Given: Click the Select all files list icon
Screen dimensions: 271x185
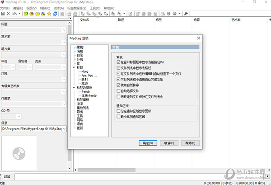Looking at the screenshot, I should [62, 14].
